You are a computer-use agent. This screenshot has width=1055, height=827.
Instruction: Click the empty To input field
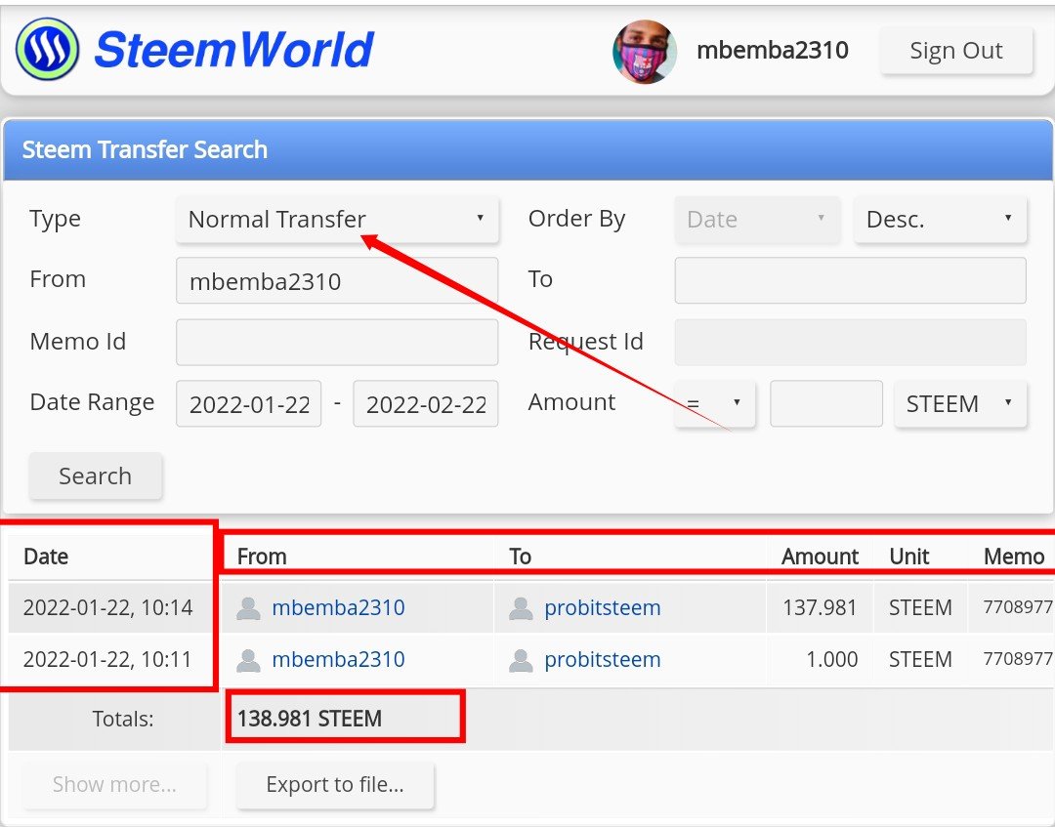851,280
